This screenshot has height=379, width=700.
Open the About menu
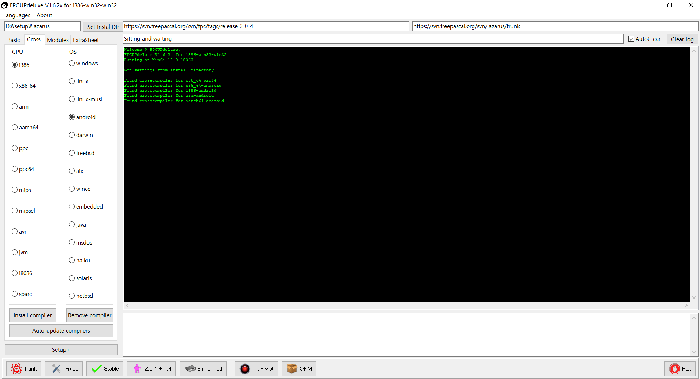[44, 15]
